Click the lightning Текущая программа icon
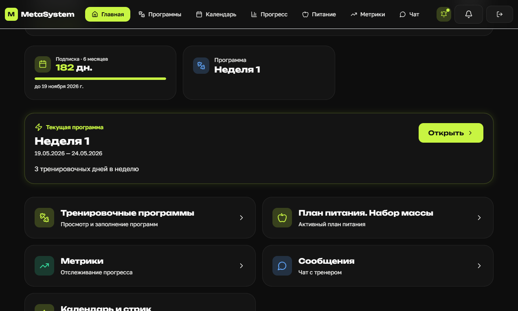 [39, 127]
